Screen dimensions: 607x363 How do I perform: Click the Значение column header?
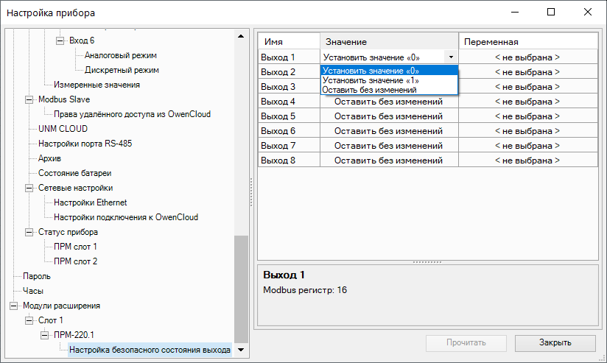click(x=389, y=42)
